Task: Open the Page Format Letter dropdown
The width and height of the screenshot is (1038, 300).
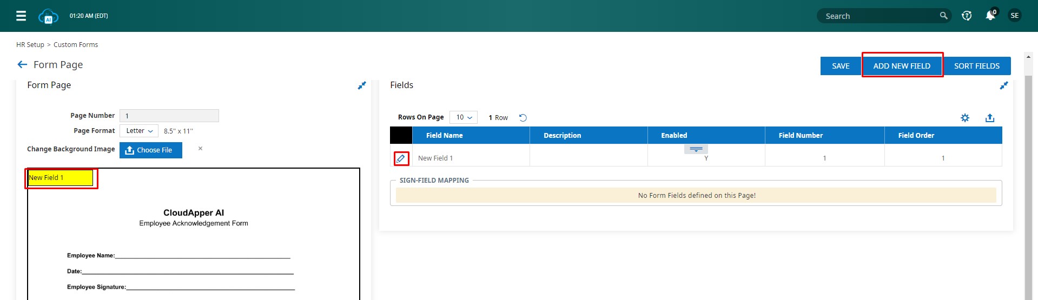Action: tap(139, 131)
